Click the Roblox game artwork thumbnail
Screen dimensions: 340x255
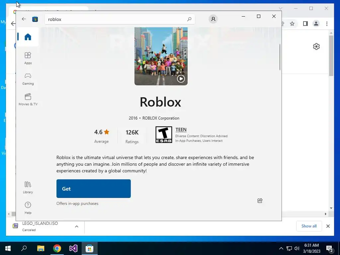point(161,56)
